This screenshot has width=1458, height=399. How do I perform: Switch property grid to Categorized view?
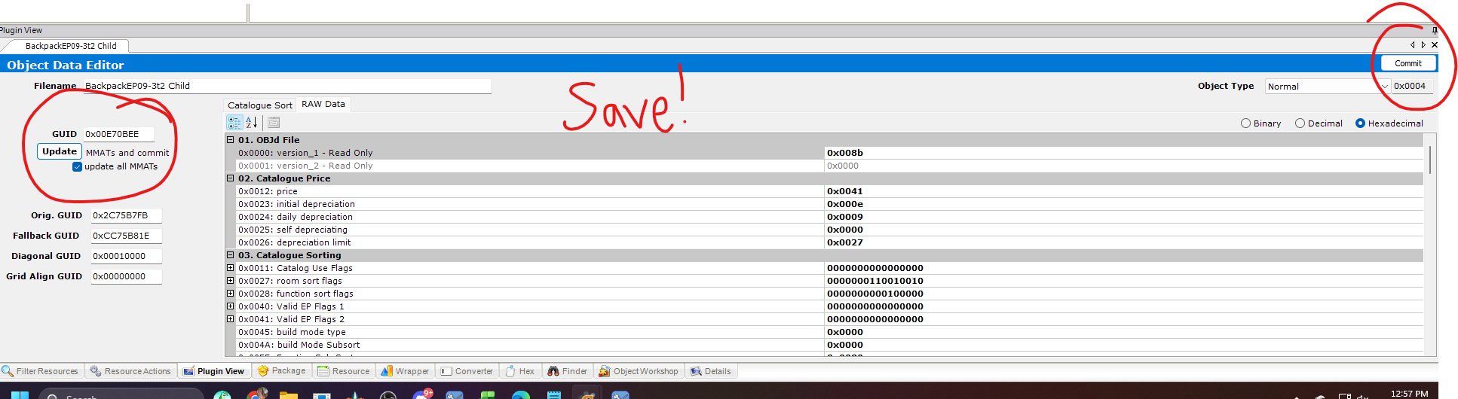click(x=234, y=122)
